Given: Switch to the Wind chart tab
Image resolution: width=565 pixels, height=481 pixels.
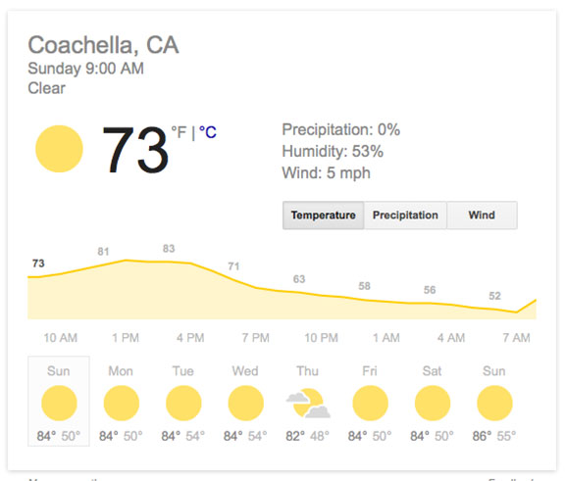Looking at the screenshot, I should (x=483, y=216).
